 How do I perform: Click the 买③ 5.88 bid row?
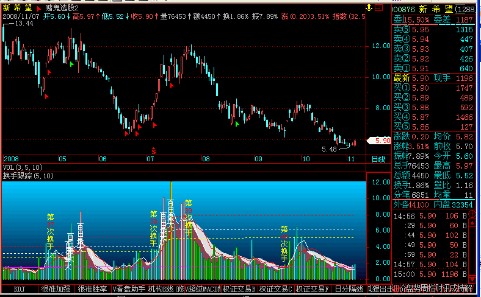[433, 108]
